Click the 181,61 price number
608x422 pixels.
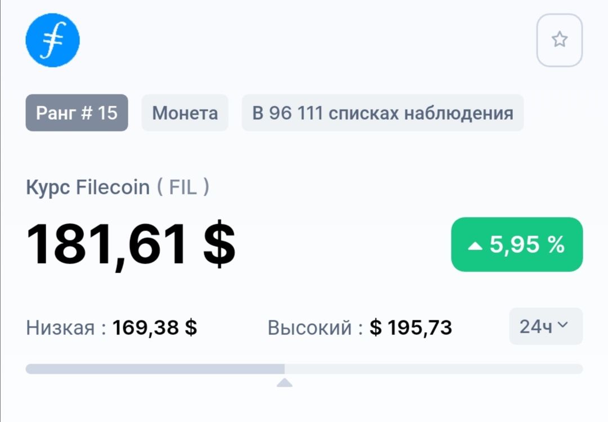(106, 245)
